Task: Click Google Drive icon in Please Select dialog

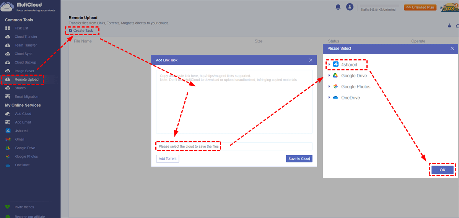Action: [x=335, y=76]
